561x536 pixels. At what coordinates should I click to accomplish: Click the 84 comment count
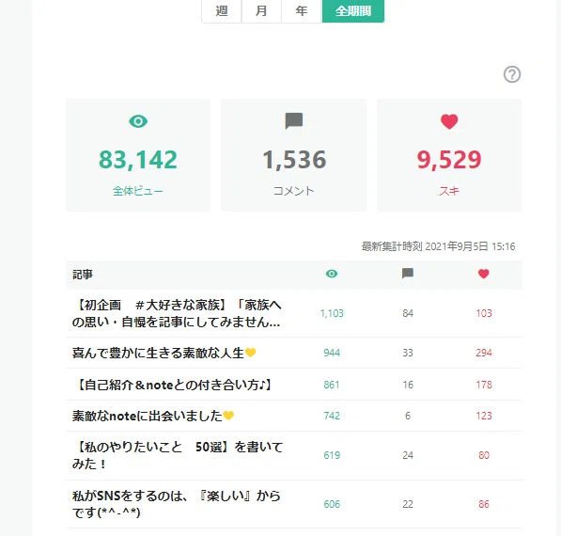408,313
